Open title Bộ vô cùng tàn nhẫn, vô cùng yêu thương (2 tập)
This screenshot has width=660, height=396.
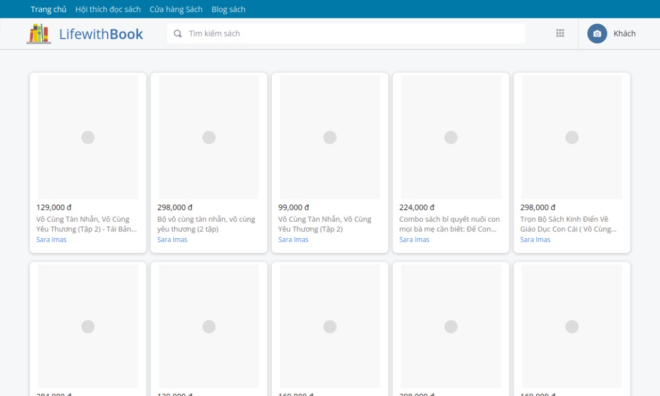click(206, 224)
